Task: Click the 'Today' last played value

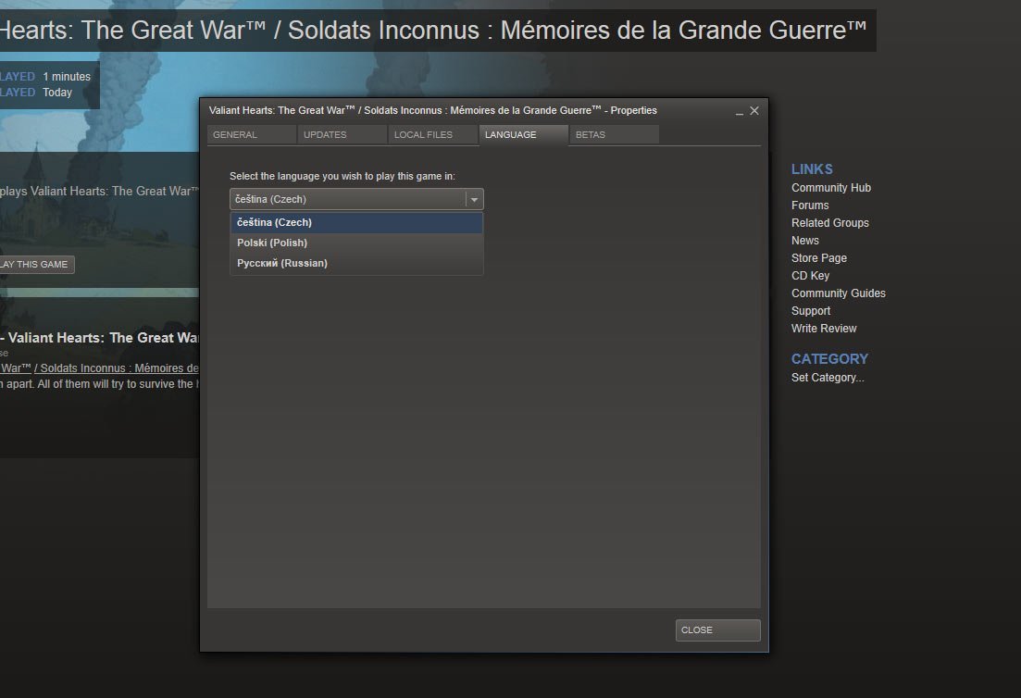Action: click(x=57, y=93)
